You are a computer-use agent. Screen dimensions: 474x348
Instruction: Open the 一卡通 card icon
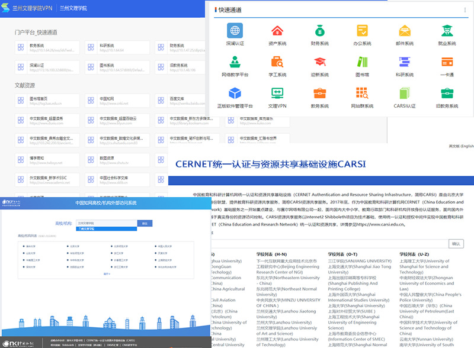coord(447,62)
